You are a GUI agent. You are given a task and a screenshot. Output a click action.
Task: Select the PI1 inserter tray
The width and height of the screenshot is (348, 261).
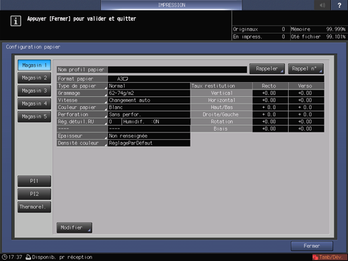coord(34,181)
